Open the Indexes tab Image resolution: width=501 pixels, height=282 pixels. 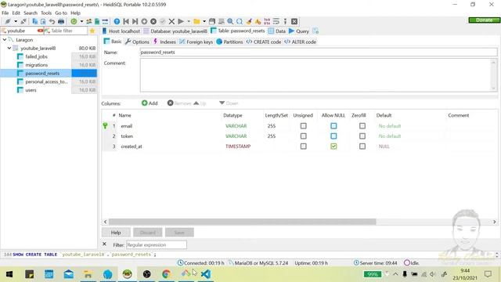pos(164,42)
